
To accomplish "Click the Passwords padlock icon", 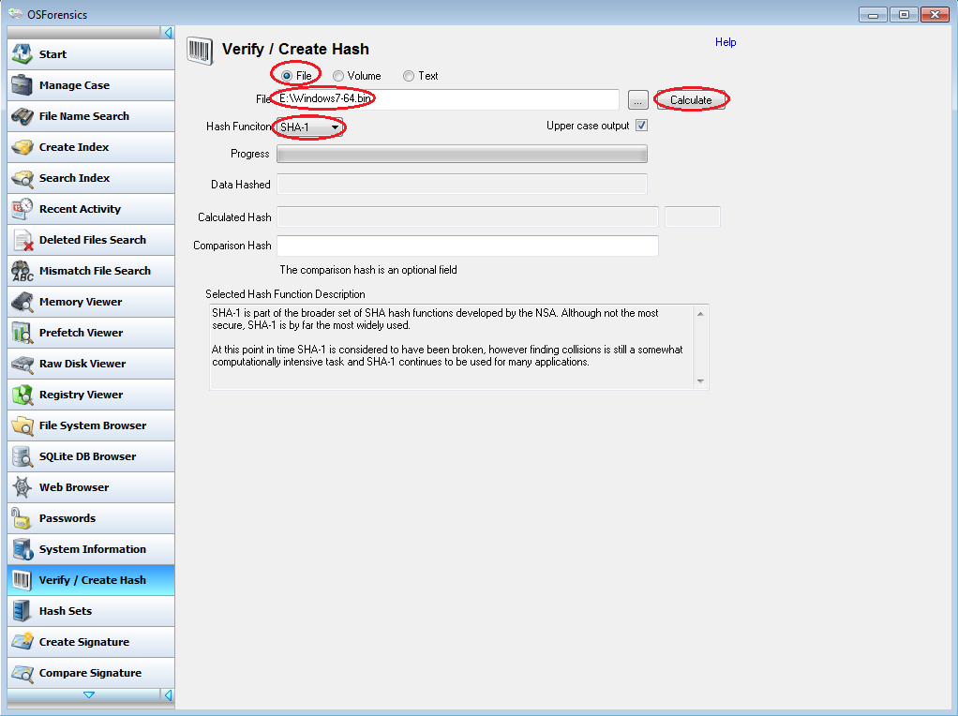I will click(x=22, y=518).
